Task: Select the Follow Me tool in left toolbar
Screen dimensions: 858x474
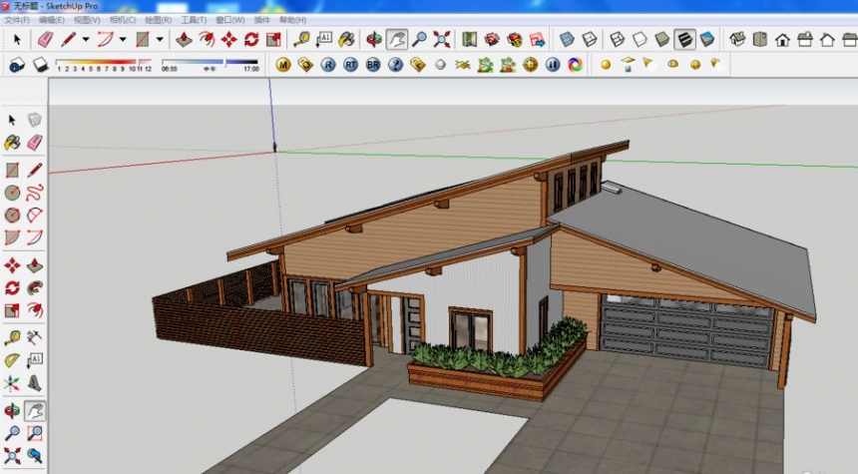Action: [x=35, y=288]
